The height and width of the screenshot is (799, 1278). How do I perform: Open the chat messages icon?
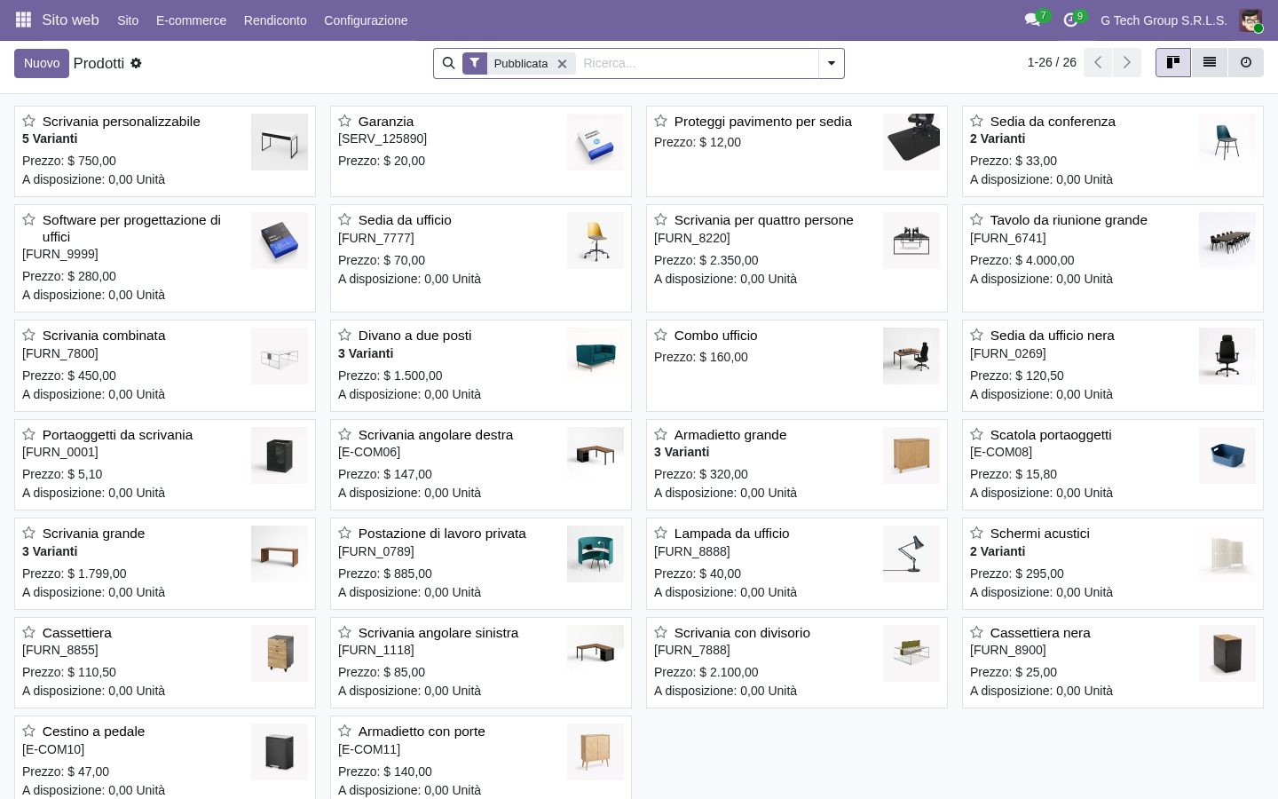click(1033, 20)
